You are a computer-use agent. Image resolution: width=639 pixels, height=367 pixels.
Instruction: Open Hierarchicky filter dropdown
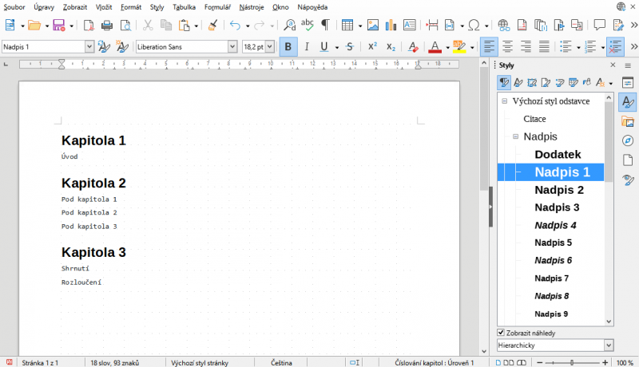click(x=609, y=345)
